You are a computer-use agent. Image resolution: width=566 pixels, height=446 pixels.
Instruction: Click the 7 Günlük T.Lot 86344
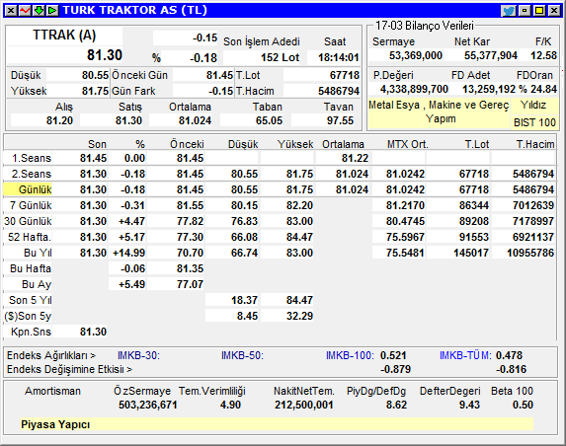pos(474,205)
